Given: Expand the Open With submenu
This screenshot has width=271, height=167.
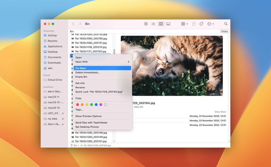Looking at the screenshot, I should click(101, 62).
